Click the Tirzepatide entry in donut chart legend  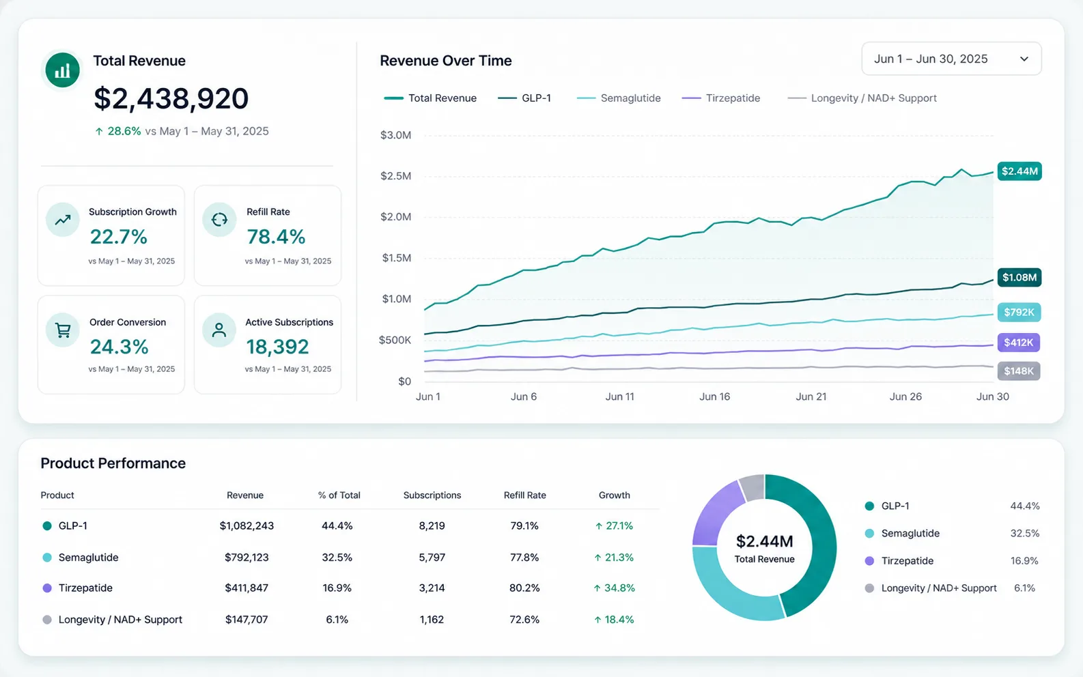point(952,561)
